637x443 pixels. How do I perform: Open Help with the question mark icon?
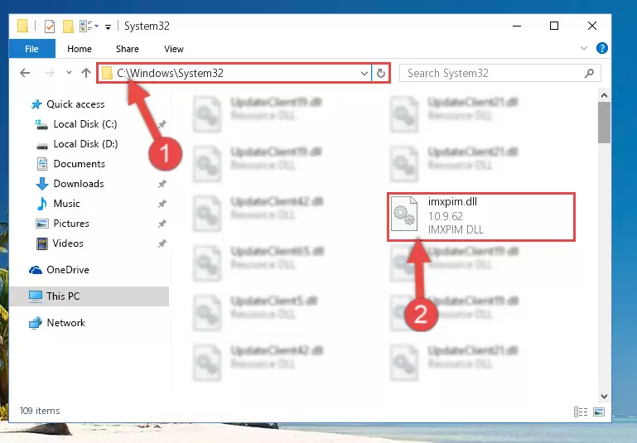click(601, 48)
